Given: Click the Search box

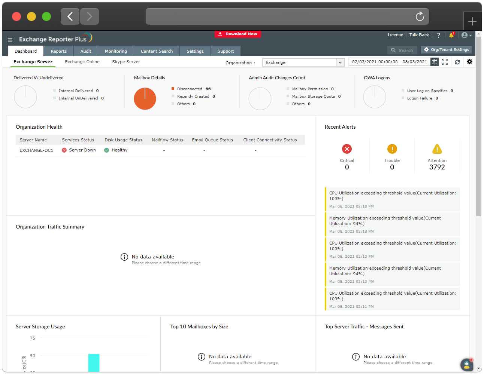Looking at the screenshot, I should [403, 50].
